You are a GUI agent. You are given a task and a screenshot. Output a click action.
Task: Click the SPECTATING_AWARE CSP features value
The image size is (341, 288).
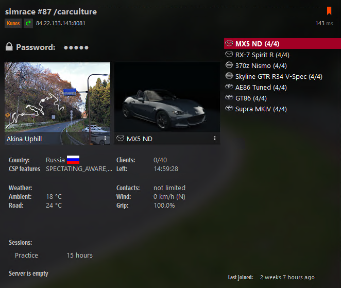pos(79,169)
